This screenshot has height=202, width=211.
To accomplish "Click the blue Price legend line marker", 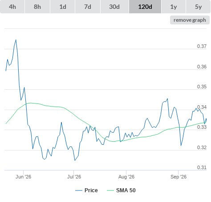I will point(79,190).
